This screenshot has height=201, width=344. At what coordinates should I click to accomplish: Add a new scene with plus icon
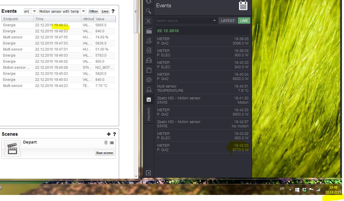109,134
